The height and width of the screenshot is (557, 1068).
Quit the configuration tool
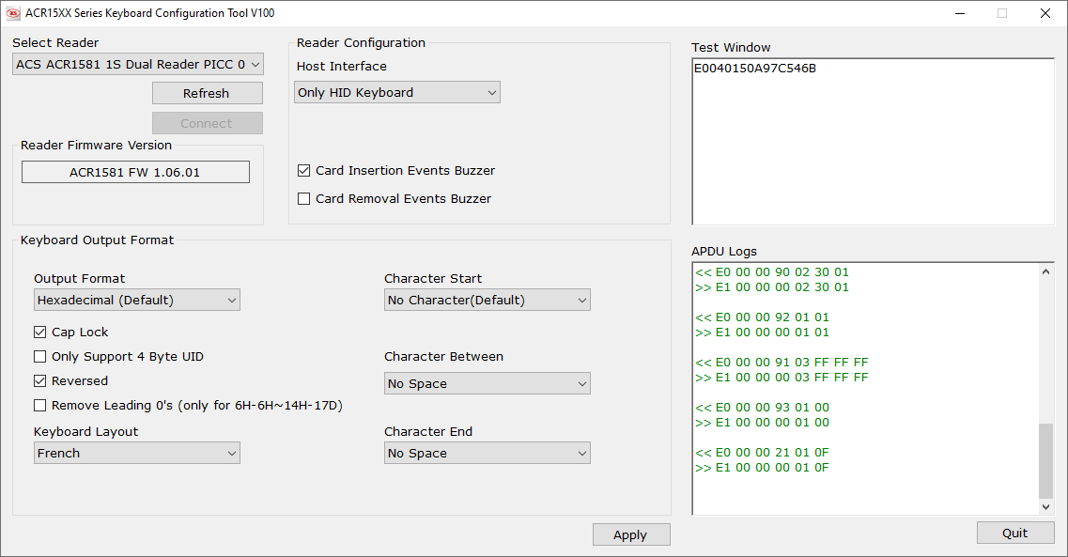[x=1014, y=534]
